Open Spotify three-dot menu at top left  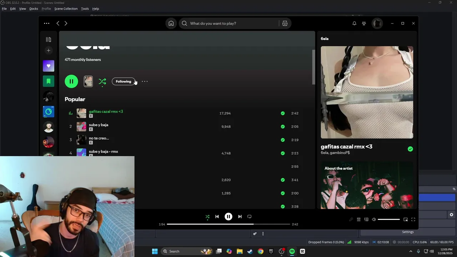tap(46, 23)
